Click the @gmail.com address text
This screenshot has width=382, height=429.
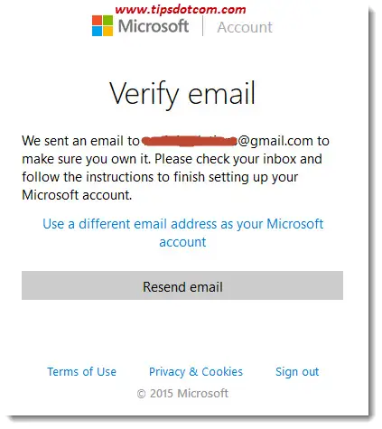(x=275, y=141)
